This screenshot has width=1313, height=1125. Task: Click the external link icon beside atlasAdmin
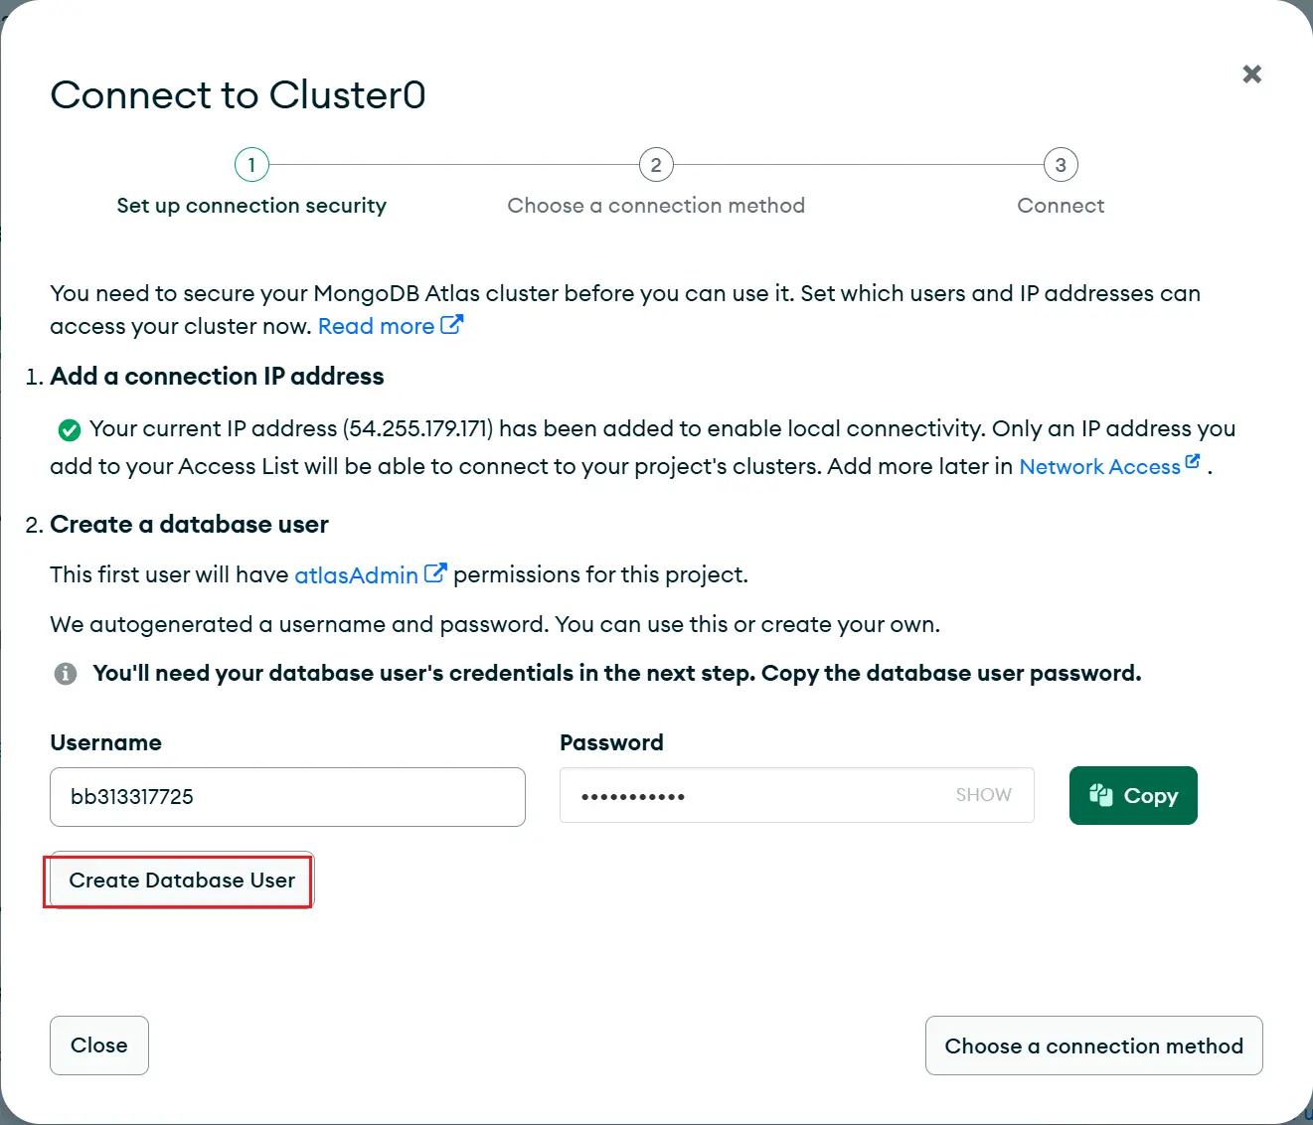(434, 573)
